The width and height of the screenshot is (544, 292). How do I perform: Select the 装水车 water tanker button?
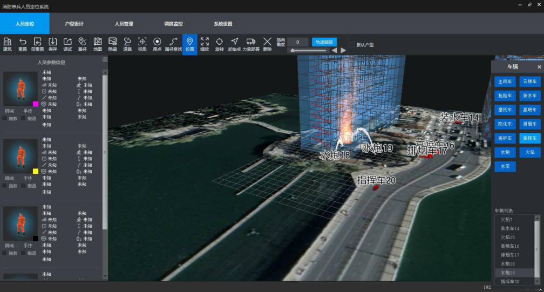click(530, 96)
